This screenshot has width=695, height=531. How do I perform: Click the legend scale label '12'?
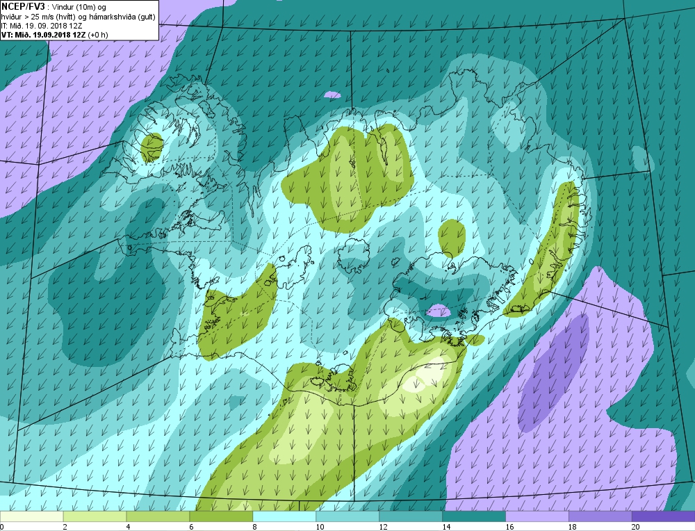[x=384, y=527]
